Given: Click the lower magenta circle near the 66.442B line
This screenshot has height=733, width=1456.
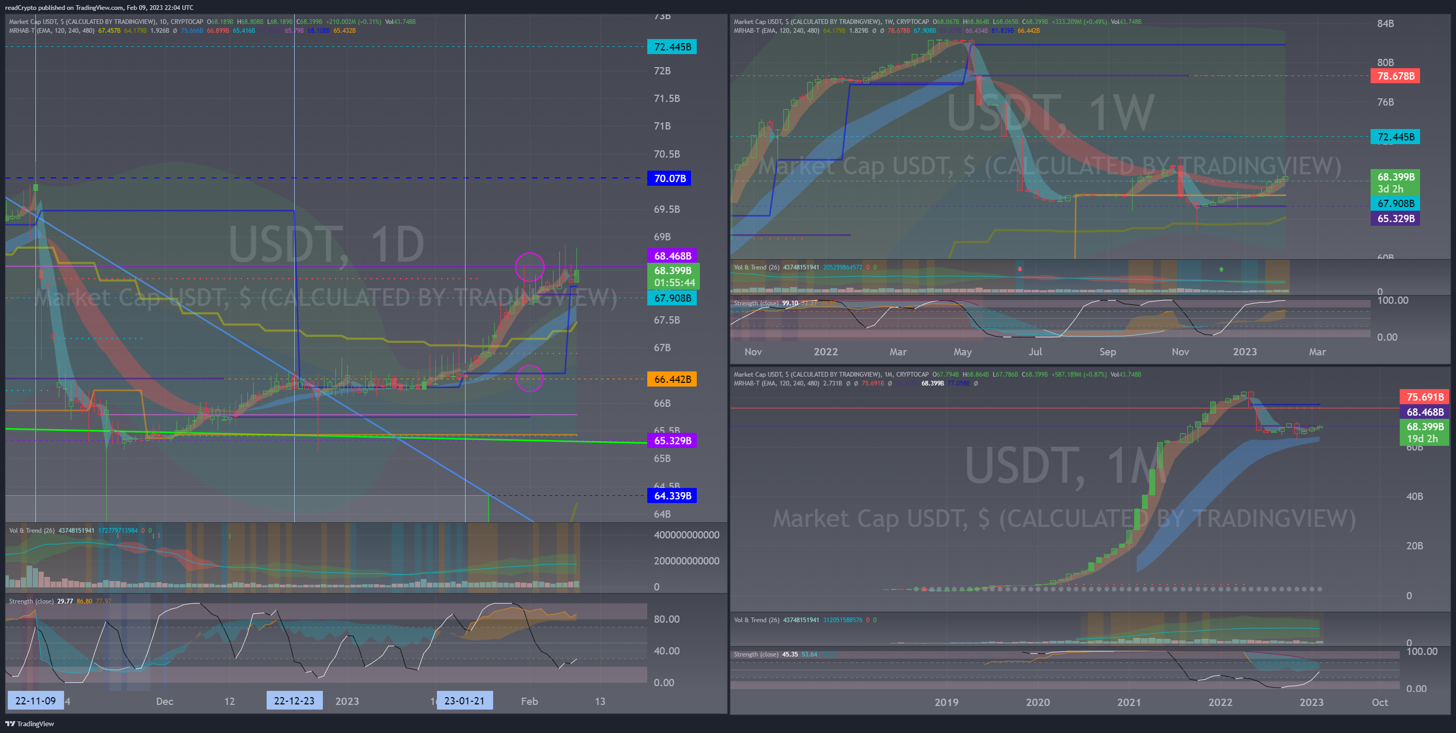Looking at the screenshot, I should click(530, 378).
